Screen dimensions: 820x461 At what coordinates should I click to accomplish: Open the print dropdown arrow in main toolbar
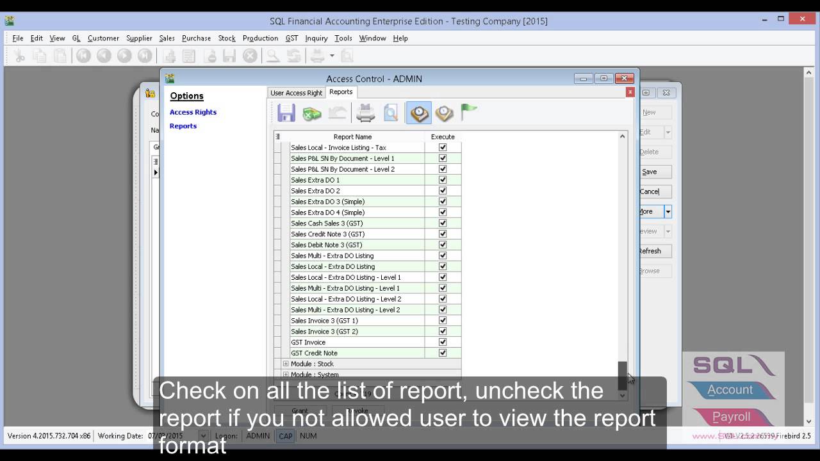tap(332, 56)
